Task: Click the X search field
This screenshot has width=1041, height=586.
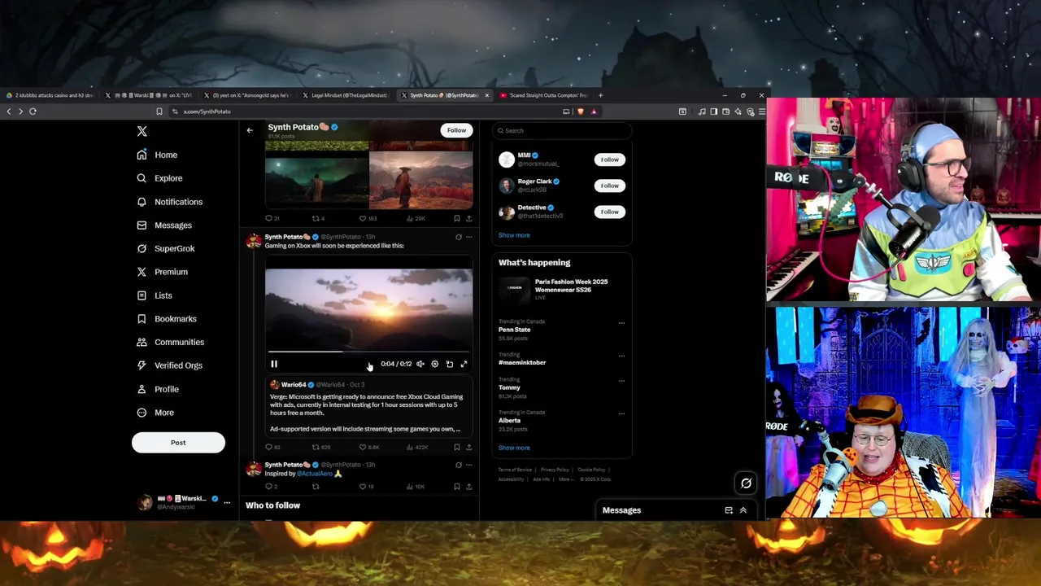Action: point(562,130)
